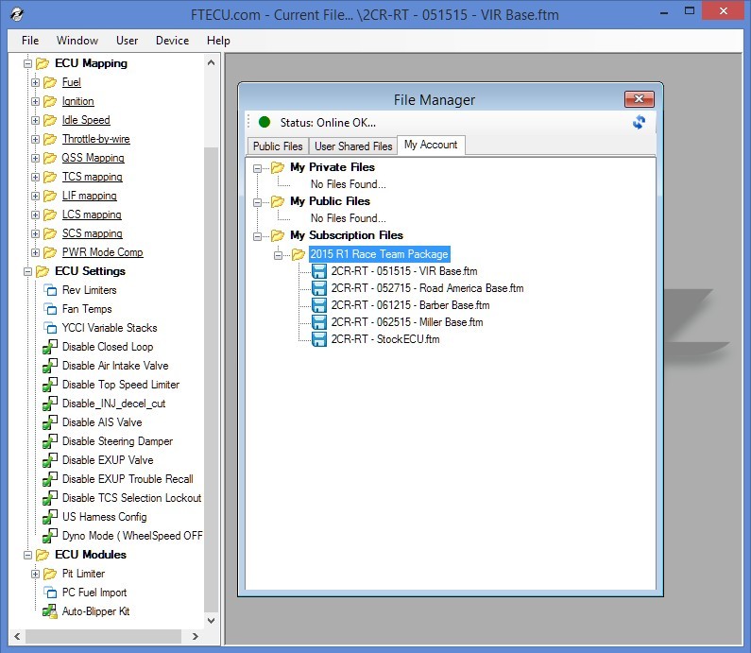This screenshot has height=653, width=751.
Task: Click the sidebar horizontal scrollbar track
Action: pos(104,636)
